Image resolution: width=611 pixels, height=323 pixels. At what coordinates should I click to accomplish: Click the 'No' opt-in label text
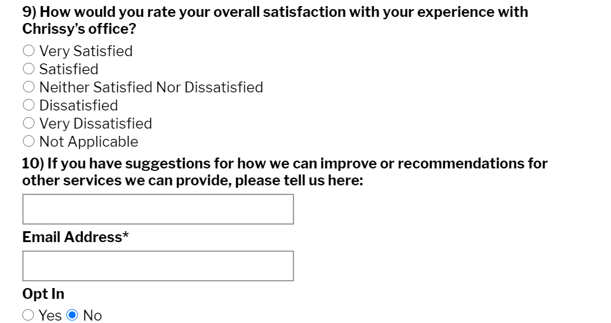pos(92,315)
